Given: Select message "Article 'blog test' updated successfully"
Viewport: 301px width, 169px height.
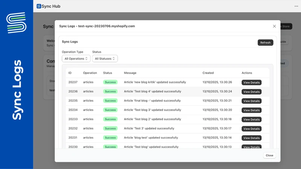Looking at the screenshot, I should 151,137.
